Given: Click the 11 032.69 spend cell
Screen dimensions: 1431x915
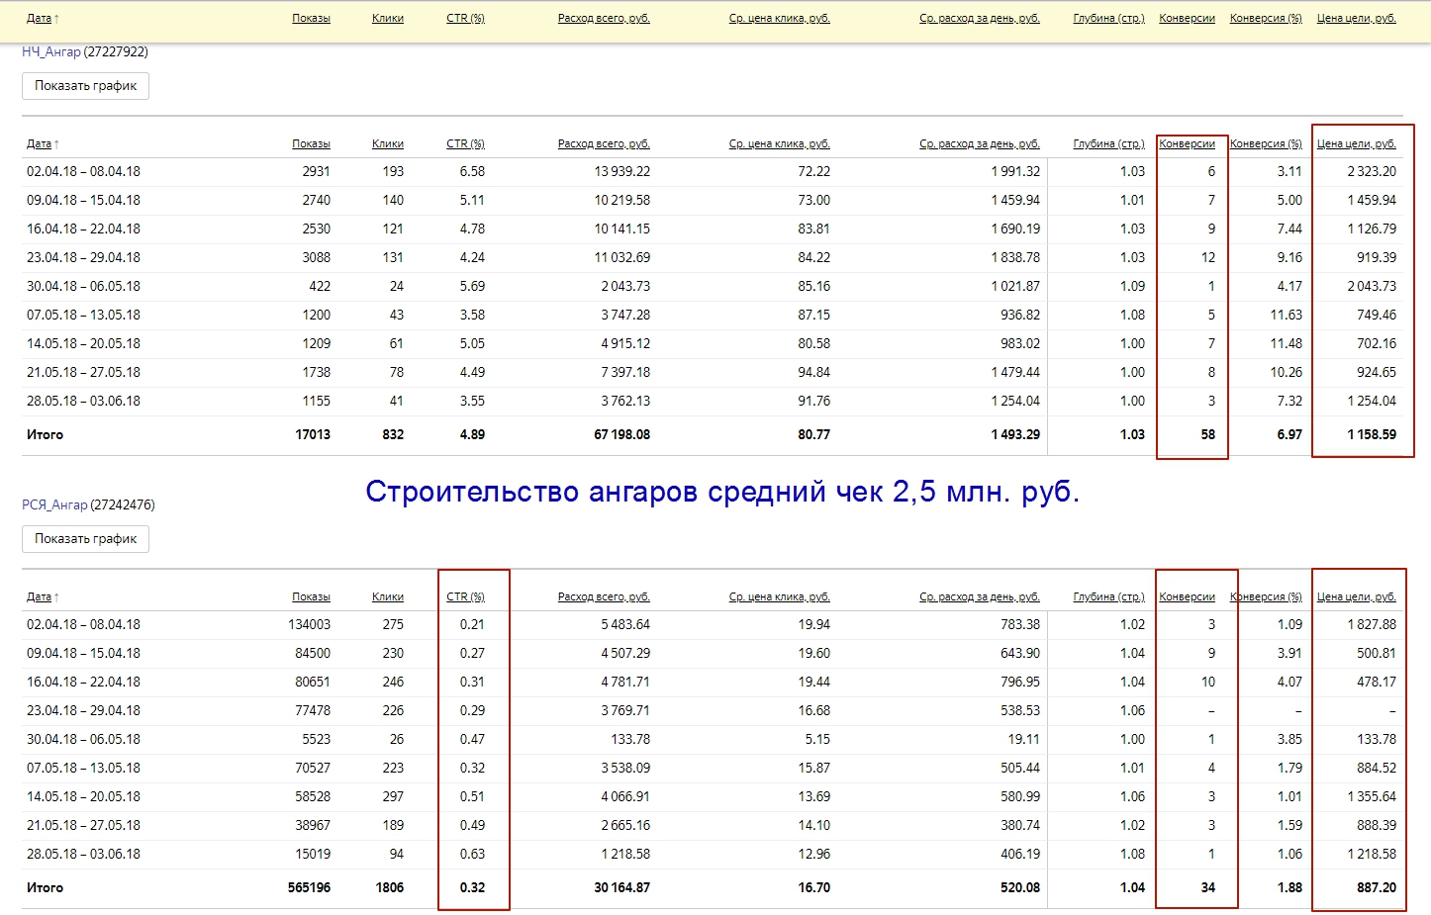Looking at the screenshot, I should pos(621,257).
